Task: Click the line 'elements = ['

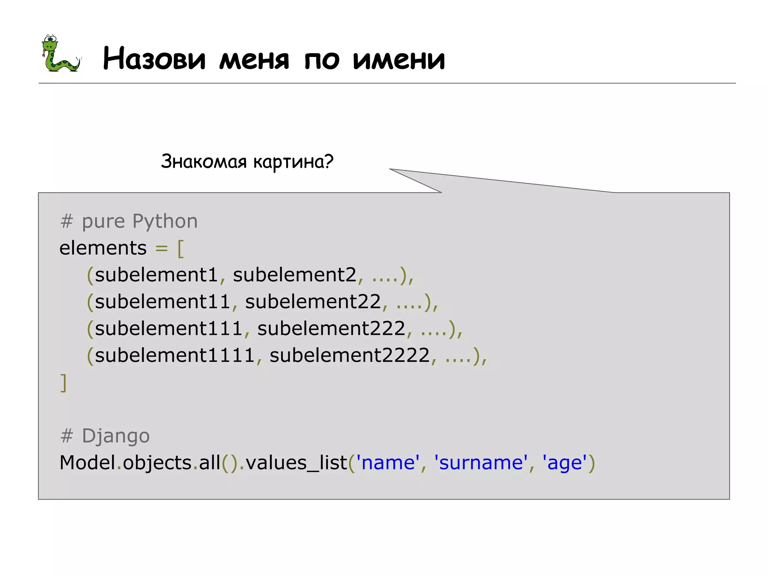Action: click(x=122, y=248)
